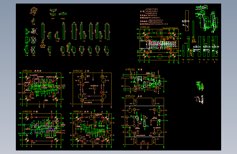
Task: Select the isolated white and pink part at right
Action: click(199, 99)
